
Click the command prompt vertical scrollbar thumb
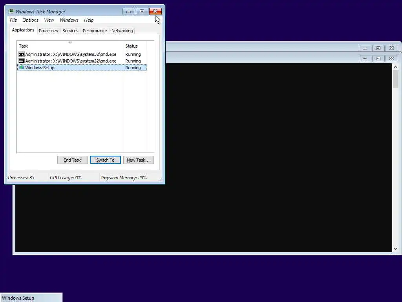[395, 79]
